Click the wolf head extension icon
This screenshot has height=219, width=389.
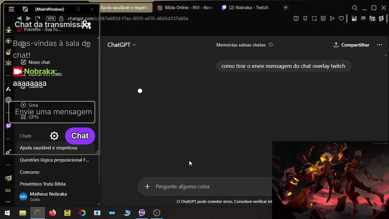pos(363,19)
